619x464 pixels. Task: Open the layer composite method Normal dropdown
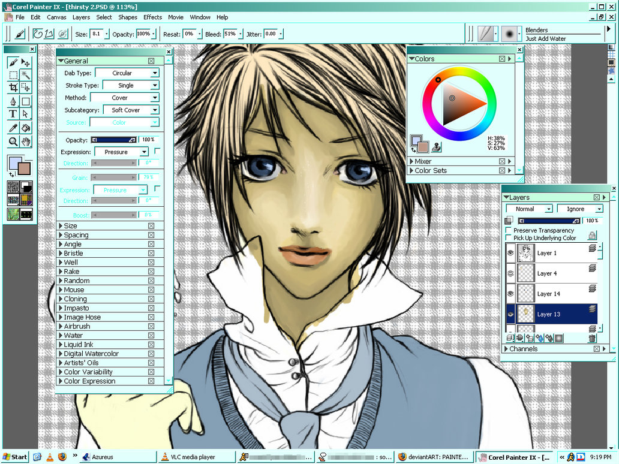[529, 209]
